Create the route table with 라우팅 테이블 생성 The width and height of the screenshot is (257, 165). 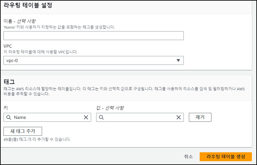click(x=226, y=156)
